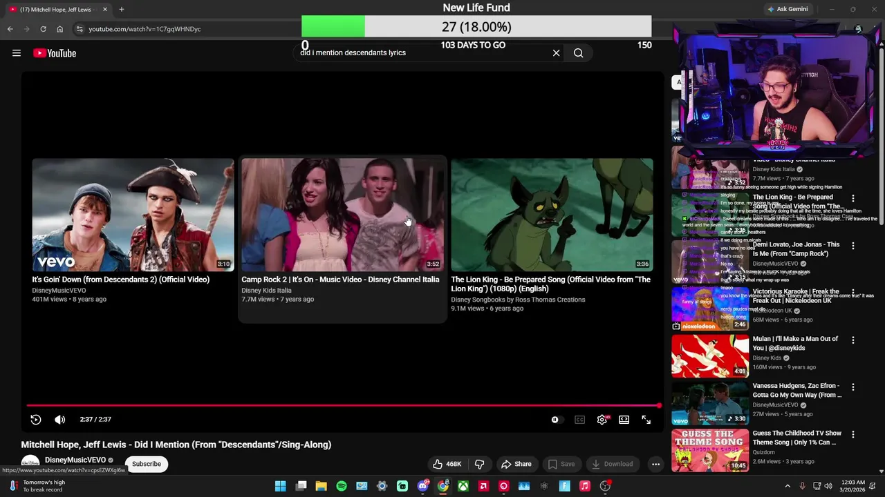Viewport: 885px width, 497px height.
Task: Play Lion King Be Prepared endscreen thumbnail
Action: [x=552, y=215]
